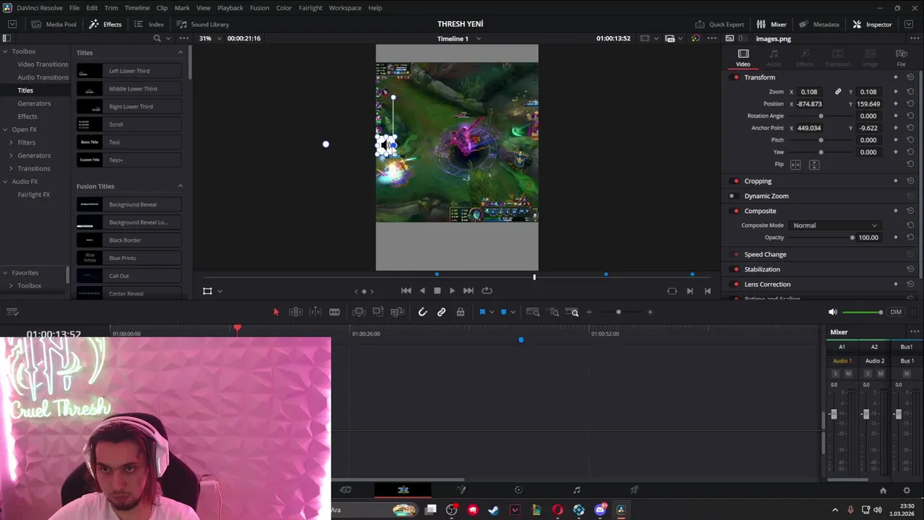Click the Insert Clip icon
The image size is (924, 520).
pos(359,312)
